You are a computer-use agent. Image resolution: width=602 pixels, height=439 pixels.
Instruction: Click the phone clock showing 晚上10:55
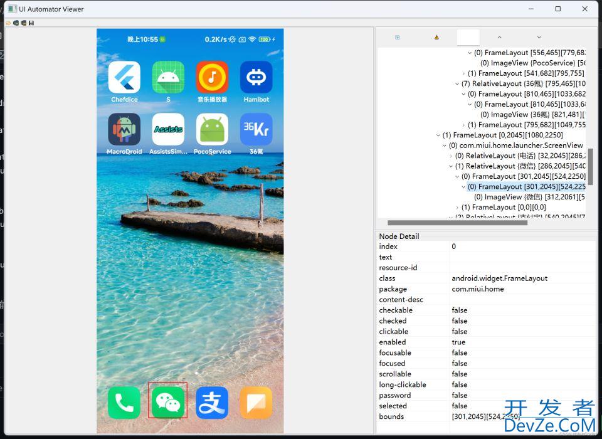[x=142, y=39]
